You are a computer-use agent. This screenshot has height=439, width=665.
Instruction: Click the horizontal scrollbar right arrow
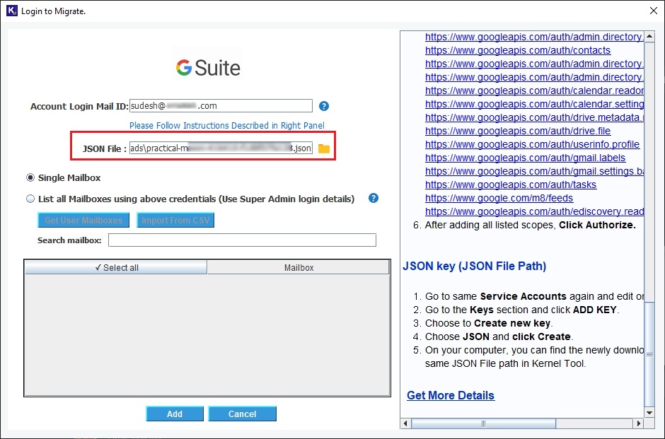pos(639,423)
